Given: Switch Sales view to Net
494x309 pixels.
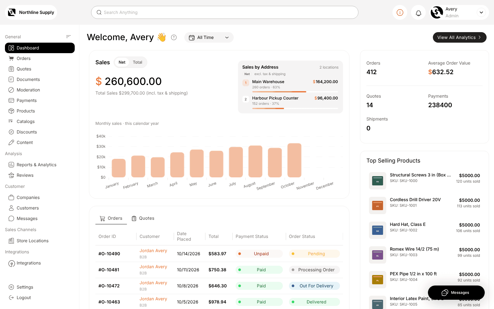Looking at the screenshot, I should pos(122,62).
